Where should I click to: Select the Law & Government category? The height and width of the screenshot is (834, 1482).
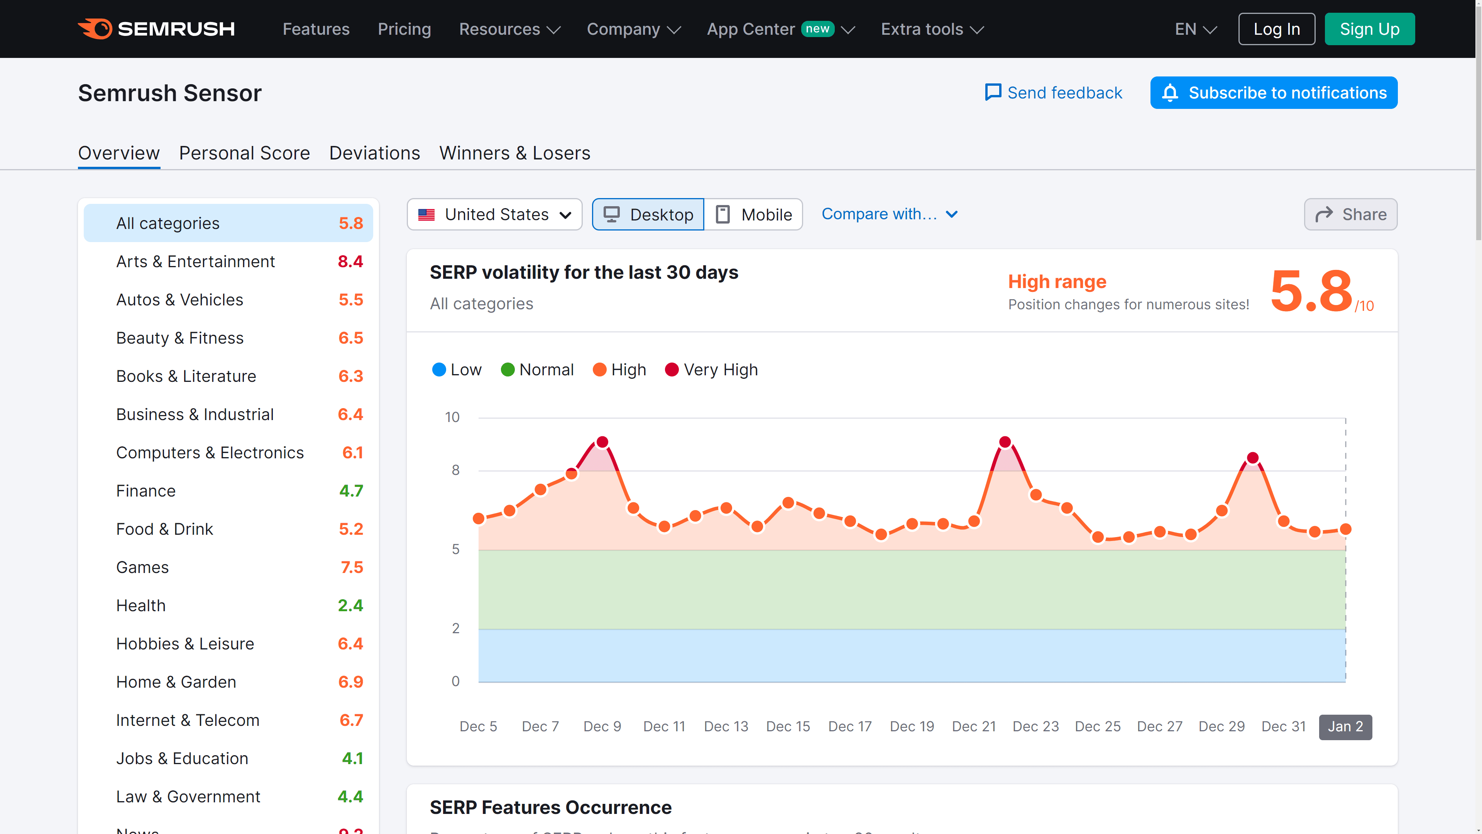pyautogui.click(x=228, y=797)
